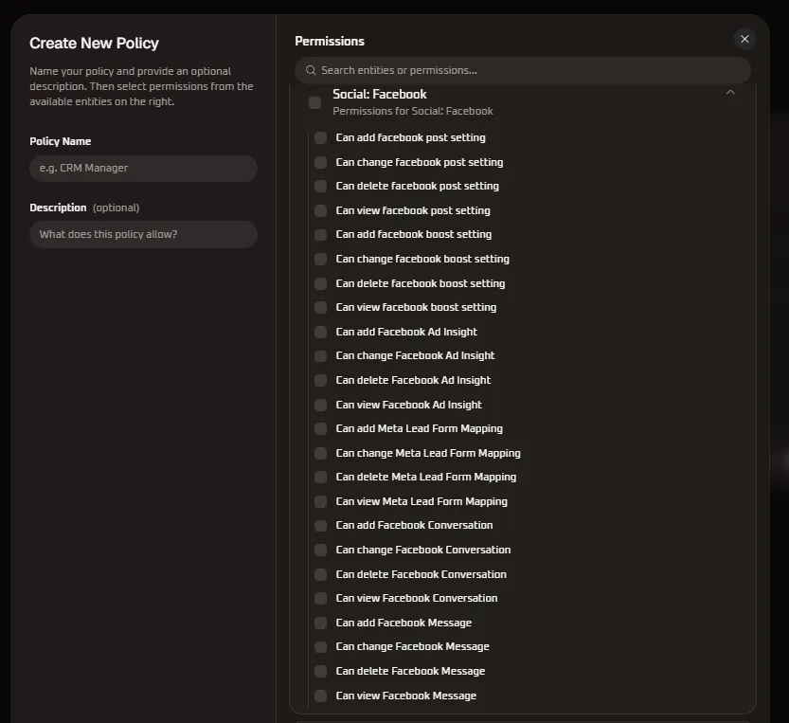The height and width of the screenshot is (723, 789).
Task: Enable Can view Facebook Ad Insight
Action: click(x=320, y=405)
